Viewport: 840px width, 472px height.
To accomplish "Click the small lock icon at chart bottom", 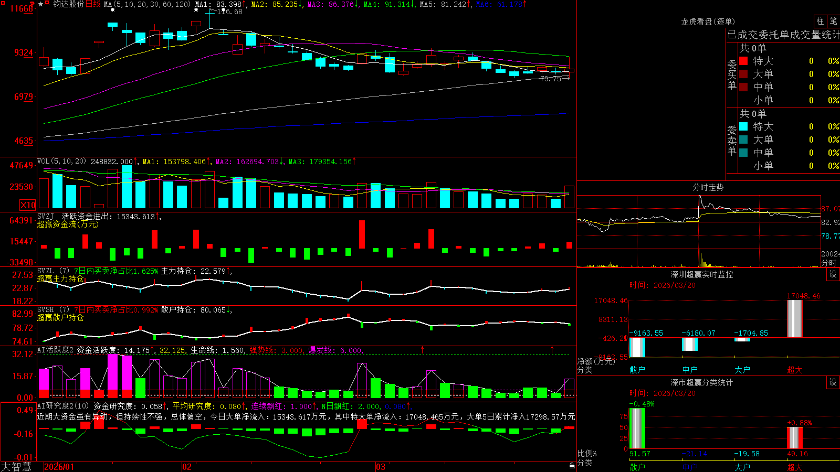I will coord(572,465).
